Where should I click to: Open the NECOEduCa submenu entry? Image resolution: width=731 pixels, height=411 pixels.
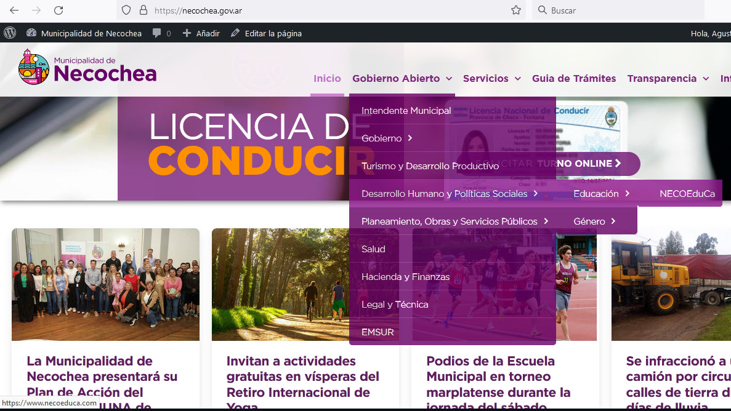(x=687, y=194)
